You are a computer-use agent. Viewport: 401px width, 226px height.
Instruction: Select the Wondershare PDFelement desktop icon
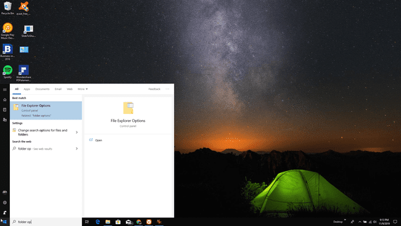23,73
